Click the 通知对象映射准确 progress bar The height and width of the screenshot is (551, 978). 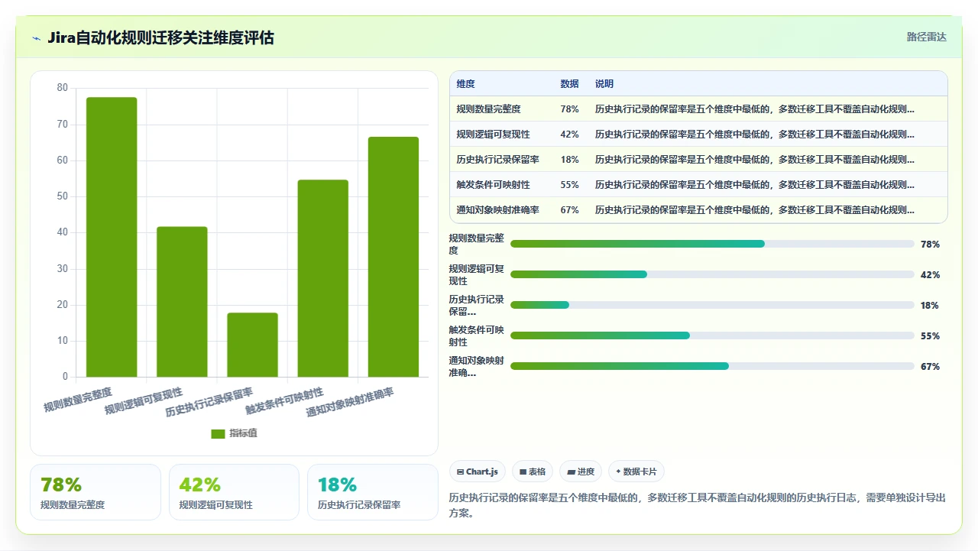point(712,366)
